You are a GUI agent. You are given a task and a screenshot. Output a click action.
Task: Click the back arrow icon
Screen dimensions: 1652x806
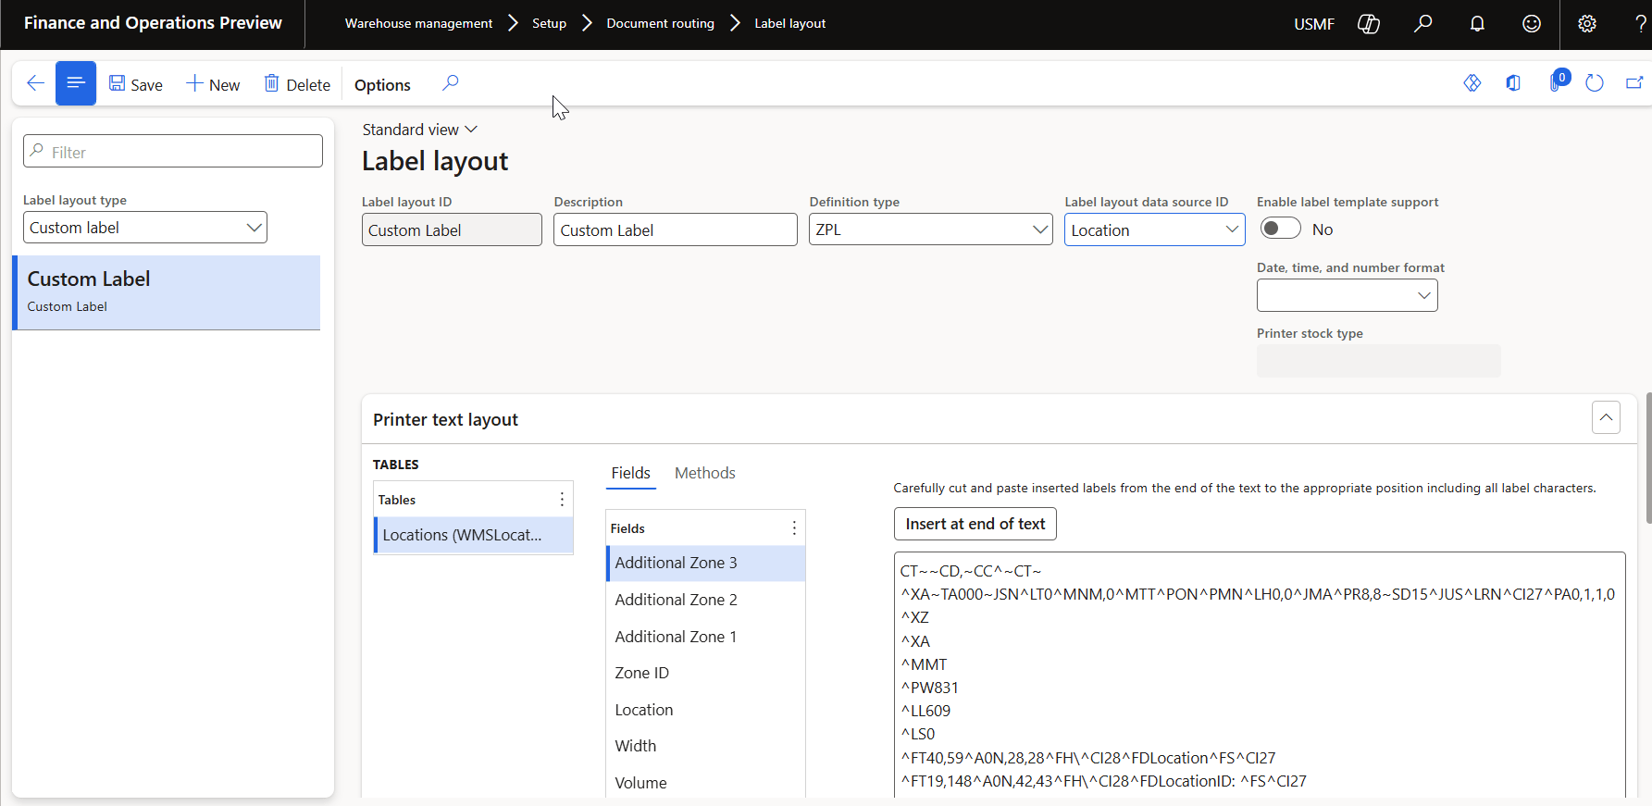[x=35, y=83]
